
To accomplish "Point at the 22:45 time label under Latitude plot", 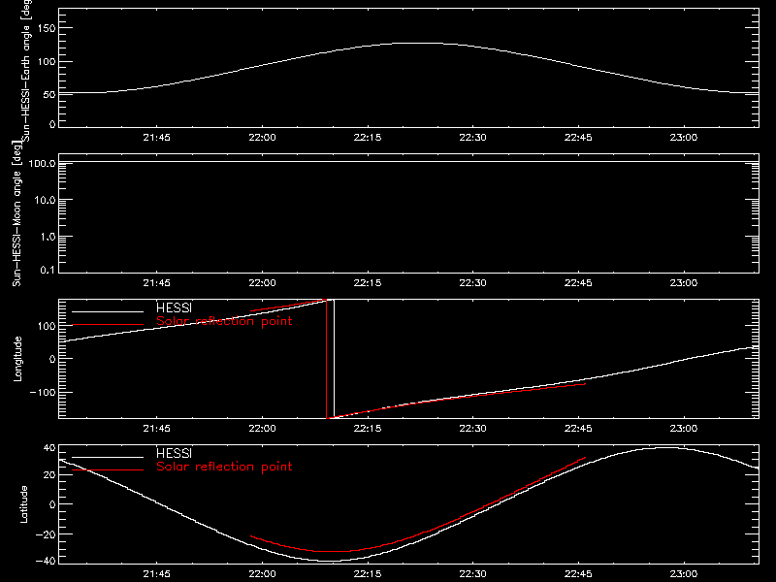I will pyautogui.click(x=578, y=574).
